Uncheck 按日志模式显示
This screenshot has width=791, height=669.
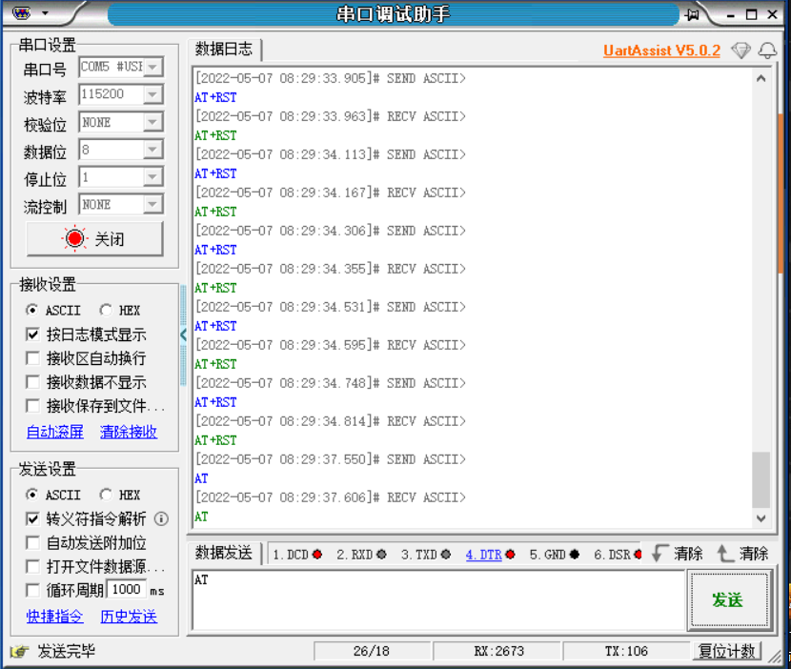point(32,334)
